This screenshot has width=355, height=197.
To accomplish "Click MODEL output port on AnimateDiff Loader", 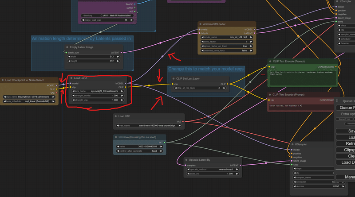I will click(x=254, y=30).
